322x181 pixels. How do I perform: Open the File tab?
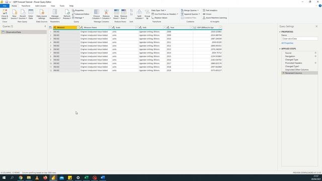[x=5, y=6]
